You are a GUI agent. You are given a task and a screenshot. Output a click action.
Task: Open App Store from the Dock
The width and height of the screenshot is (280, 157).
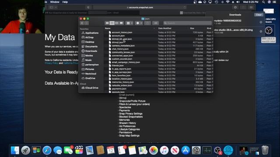pyautogui.click(x=185, y=150)
